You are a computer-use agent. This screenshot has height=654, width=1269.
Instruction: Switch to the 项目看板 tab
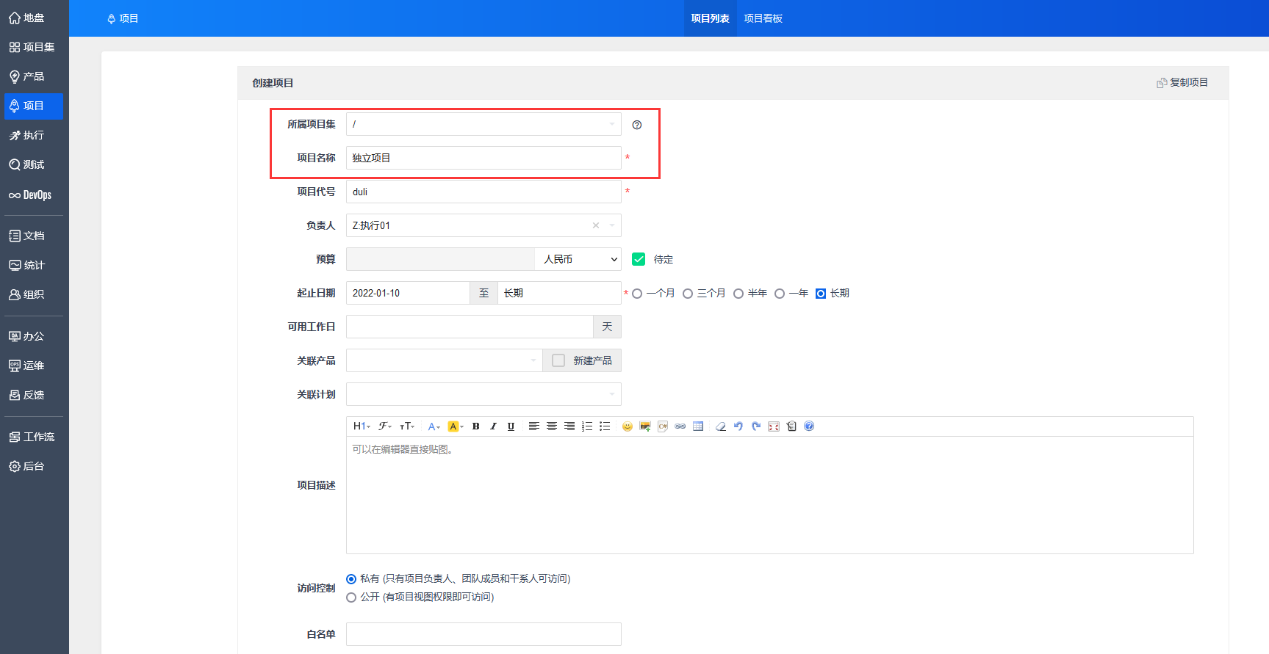(763, 18)
